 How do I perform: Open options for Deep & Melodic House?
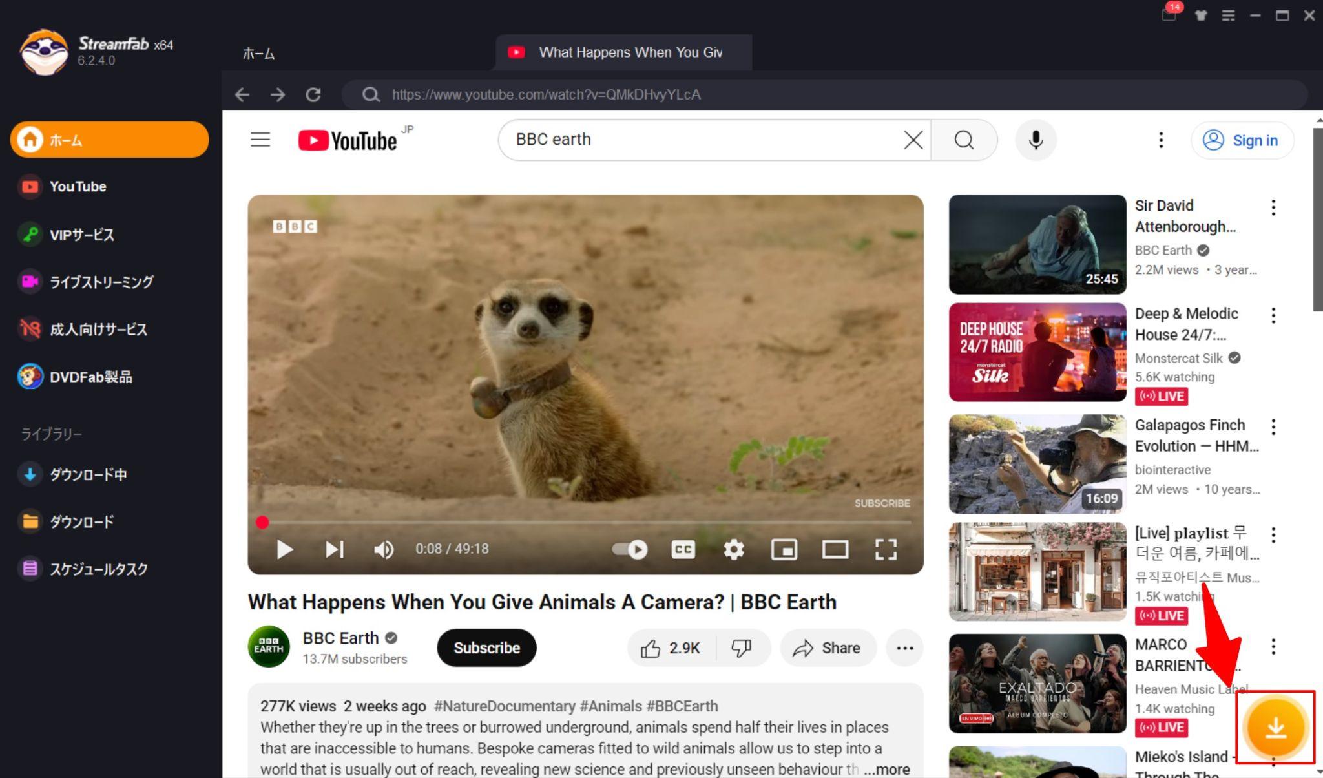point(1273,315)
